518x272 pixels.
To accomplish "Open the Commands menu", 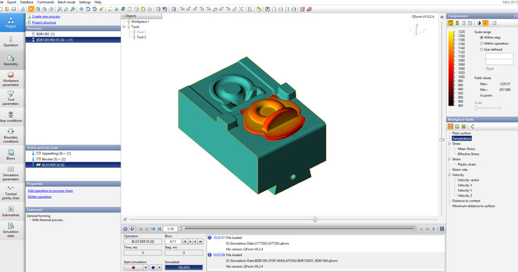I will (46, 2).
